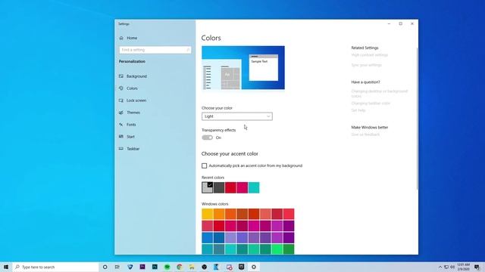
Task: Click the Type here to search box
Action: tap(55, 267)
